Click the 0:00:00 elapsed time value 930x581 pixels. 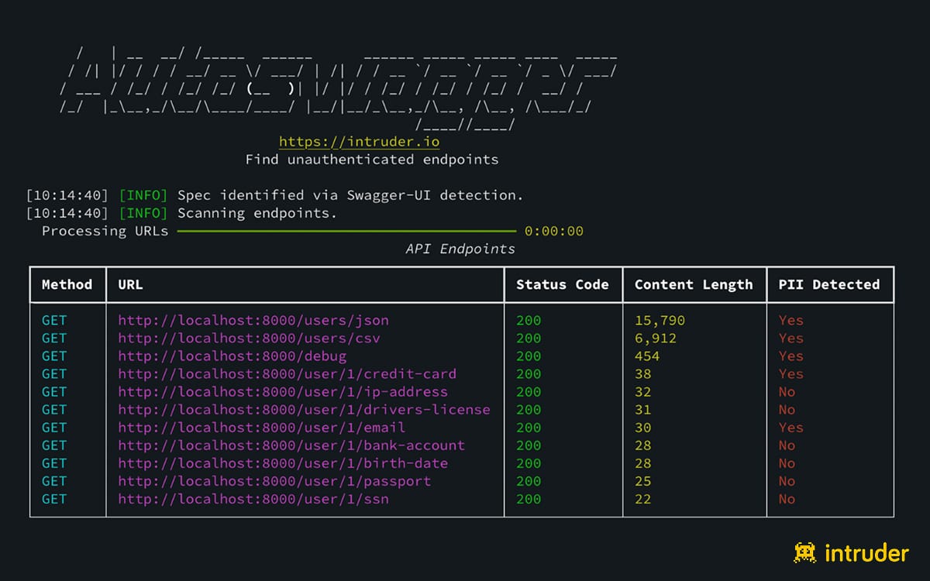[x=554, y=231]
